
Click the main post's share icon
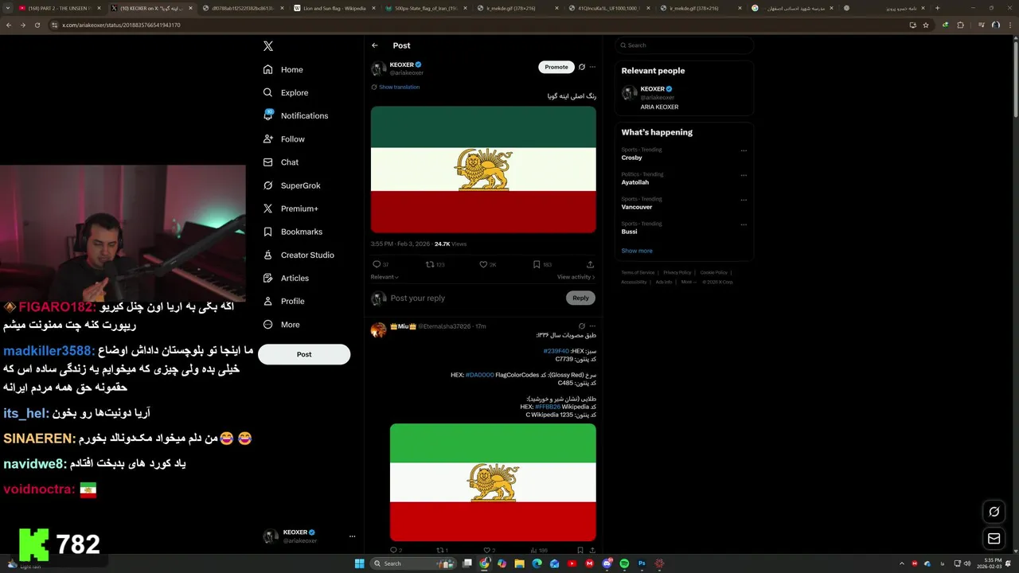pyautogui.click(x=590, y=264)
